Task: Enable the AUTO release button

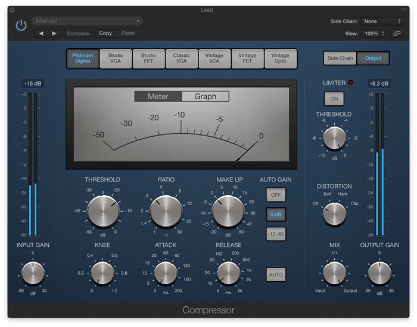Action: [276, 275]
